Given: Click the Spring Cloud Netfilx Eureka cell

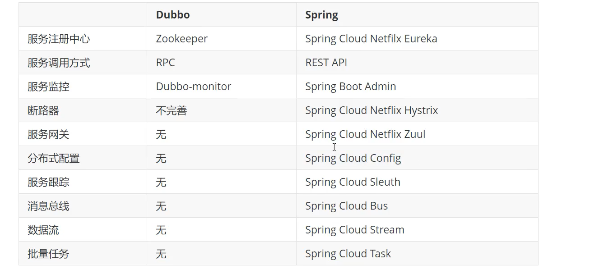Looking at the screenshot, I should [371, 39].
